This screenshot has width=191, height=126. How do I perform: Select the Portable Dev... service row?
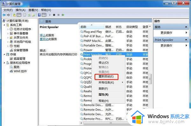pyautogui.click(x=114, y=45)
